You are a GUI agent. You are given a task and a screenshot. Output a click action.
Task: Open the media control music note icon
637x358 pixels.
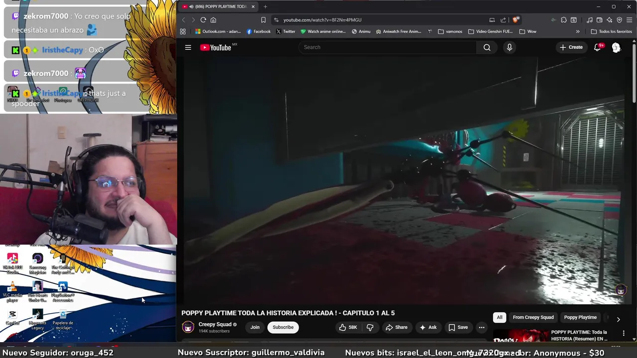point(590,20)
